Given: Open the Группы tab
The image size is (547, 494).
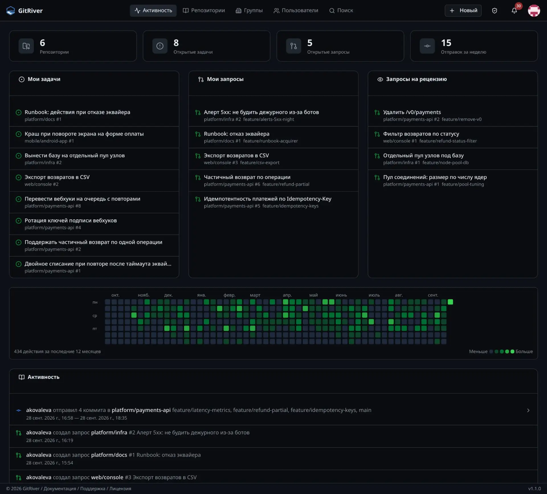Looking at the screenshot, I should click(x=249, y=11).
